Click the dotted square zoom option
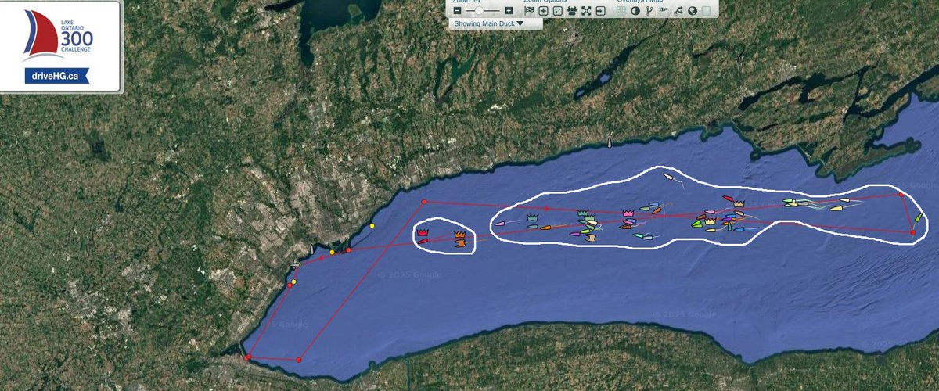 (557, 11)
